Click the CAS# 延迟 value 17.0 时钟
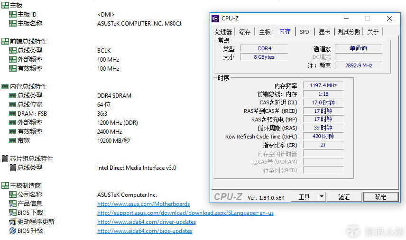 click(x=323, y=102)
